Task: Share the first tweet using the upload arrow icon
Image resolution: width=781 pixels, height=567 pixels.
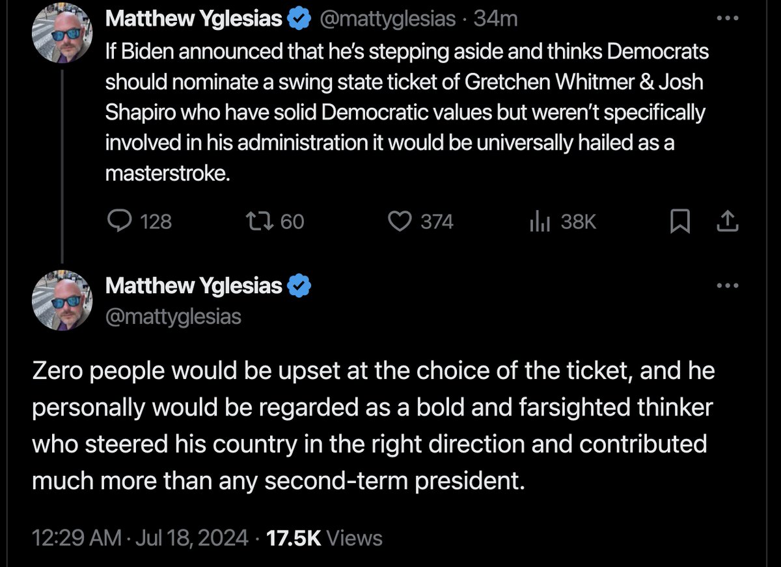Action: (x=727, y=222)
